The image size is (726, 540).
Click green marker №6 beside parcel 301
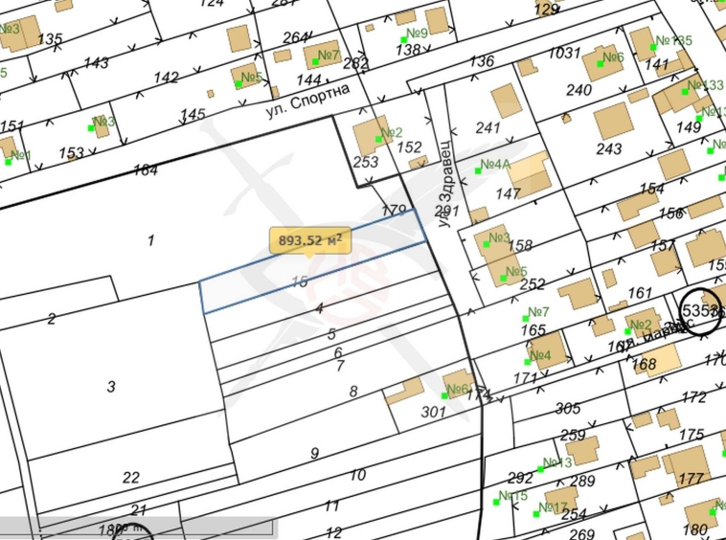click(444, 395)
